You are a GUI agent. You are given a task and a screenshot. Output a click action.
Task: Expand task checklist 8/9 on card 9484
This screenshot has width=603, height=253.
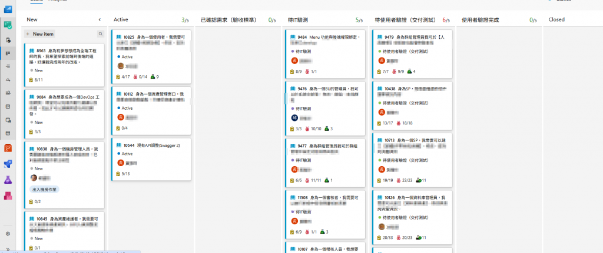(296, 71)
